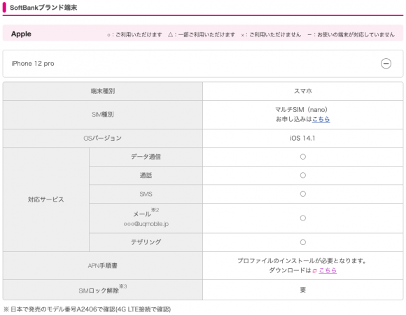Open the こちら link for SIM application
406x315 pixels.
[321, 119]
